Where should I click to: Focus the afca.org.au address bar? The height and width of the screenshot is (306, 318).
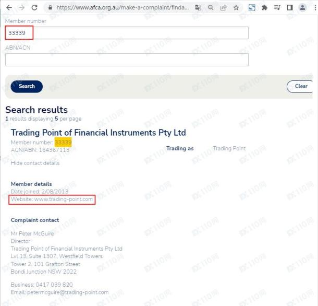point(123,8)
